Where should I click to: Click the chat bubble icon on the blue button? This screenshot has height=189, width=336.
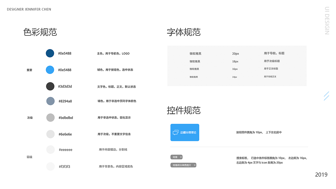tap(176, 132)
